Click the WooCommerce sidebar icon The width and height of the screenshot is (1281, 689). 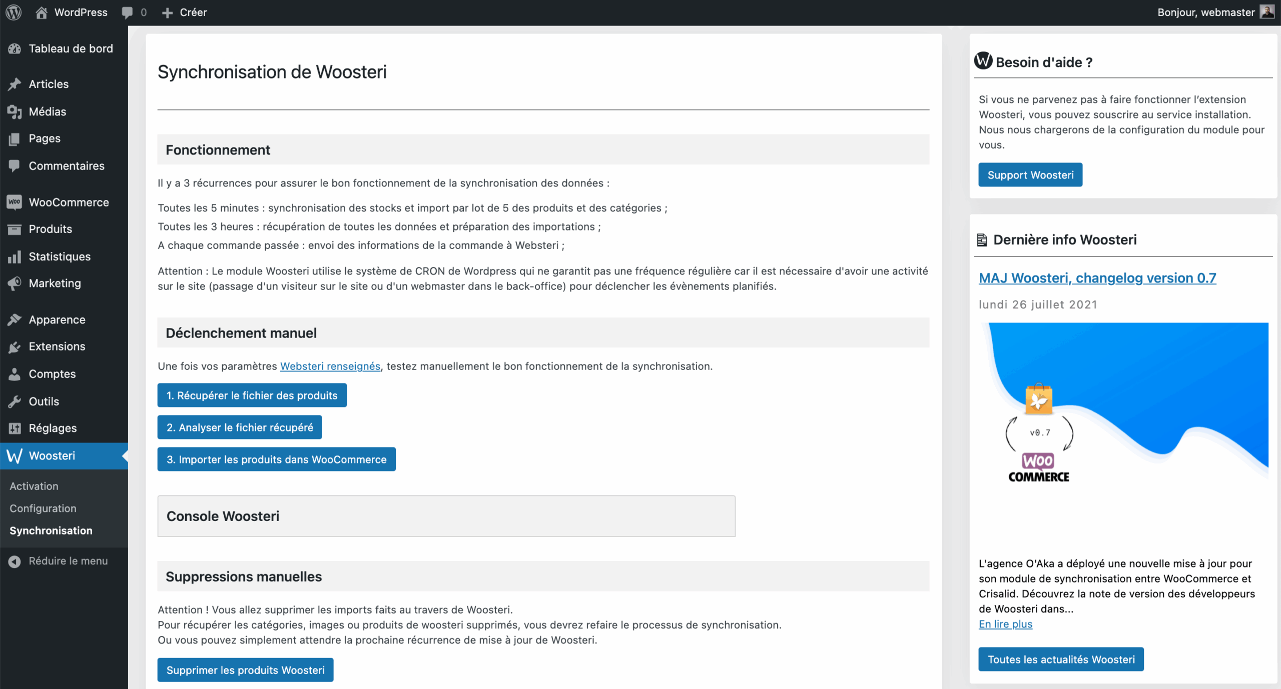click(15, 202)
